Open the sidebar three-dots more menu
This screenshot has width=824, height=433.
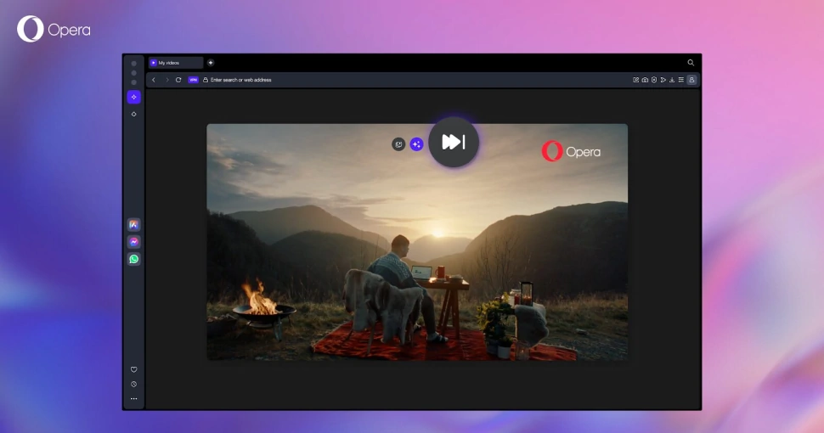134,399
